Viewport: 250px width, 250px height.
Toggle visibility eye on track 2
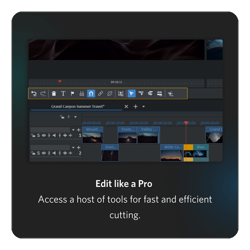coord(43,153)
